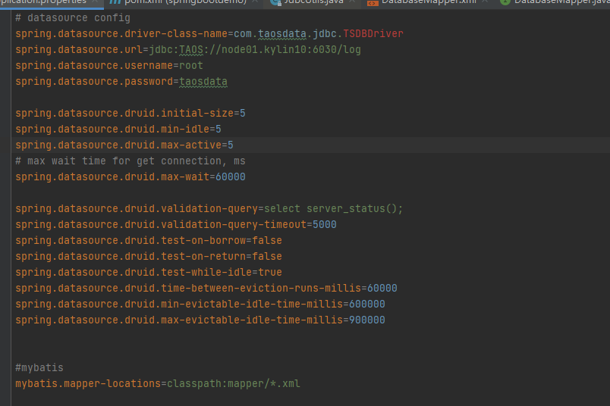This screenshot has height=406, width=610.
Task: Click the mybatis.mapper-locations property line
Action: (x=158, y=384)
